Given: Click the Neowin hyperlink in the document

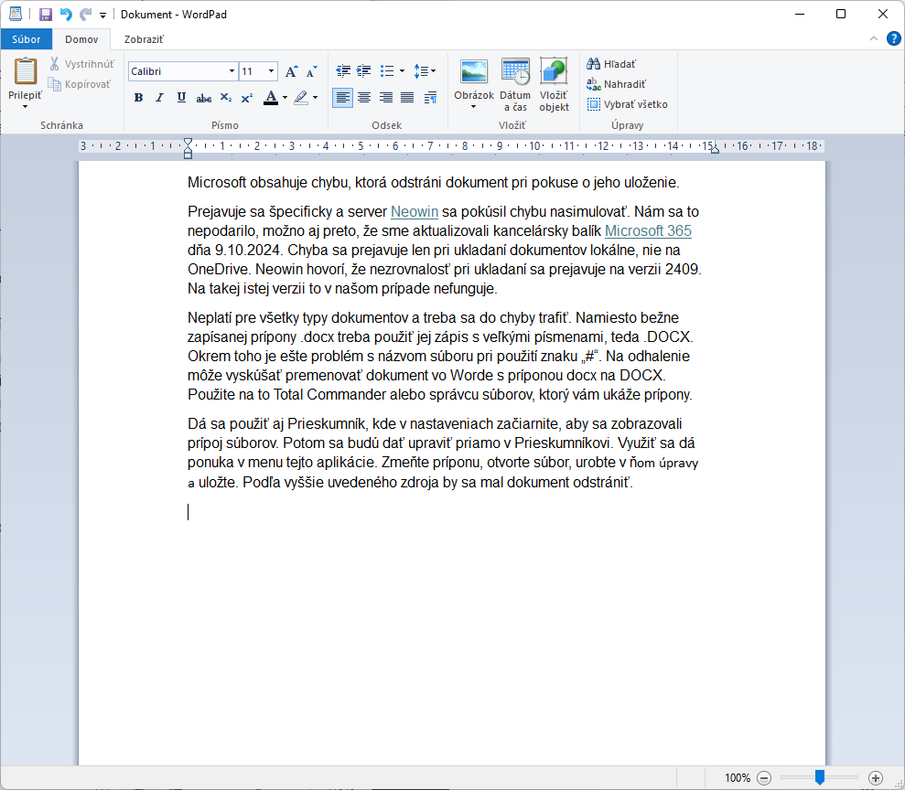Looking at the screenshot, I should coord(415,211).
